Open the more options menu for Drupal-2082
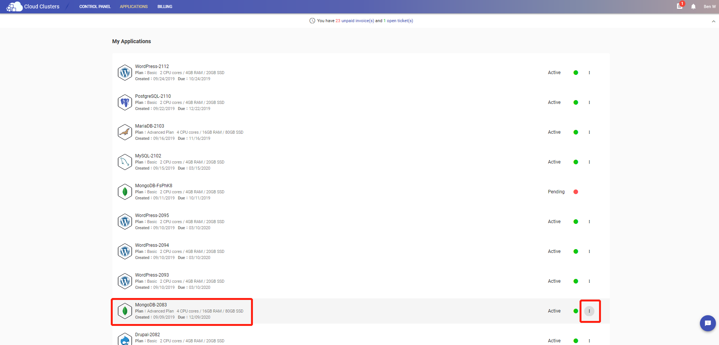The image size is (719, 345). pyautogui.click(x=589, y=341)
